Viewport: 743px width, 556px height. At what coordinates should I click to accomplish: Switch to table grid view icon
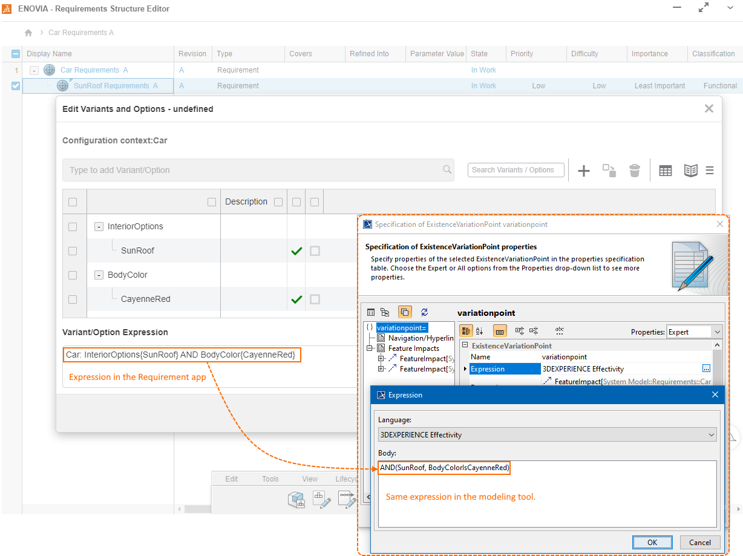tap(665, 171)
